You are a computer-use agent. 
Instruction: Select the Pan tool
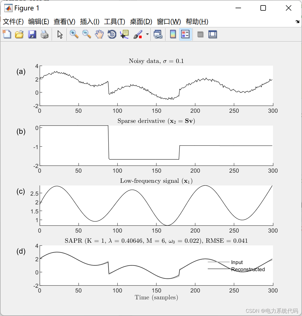point(99,34)
